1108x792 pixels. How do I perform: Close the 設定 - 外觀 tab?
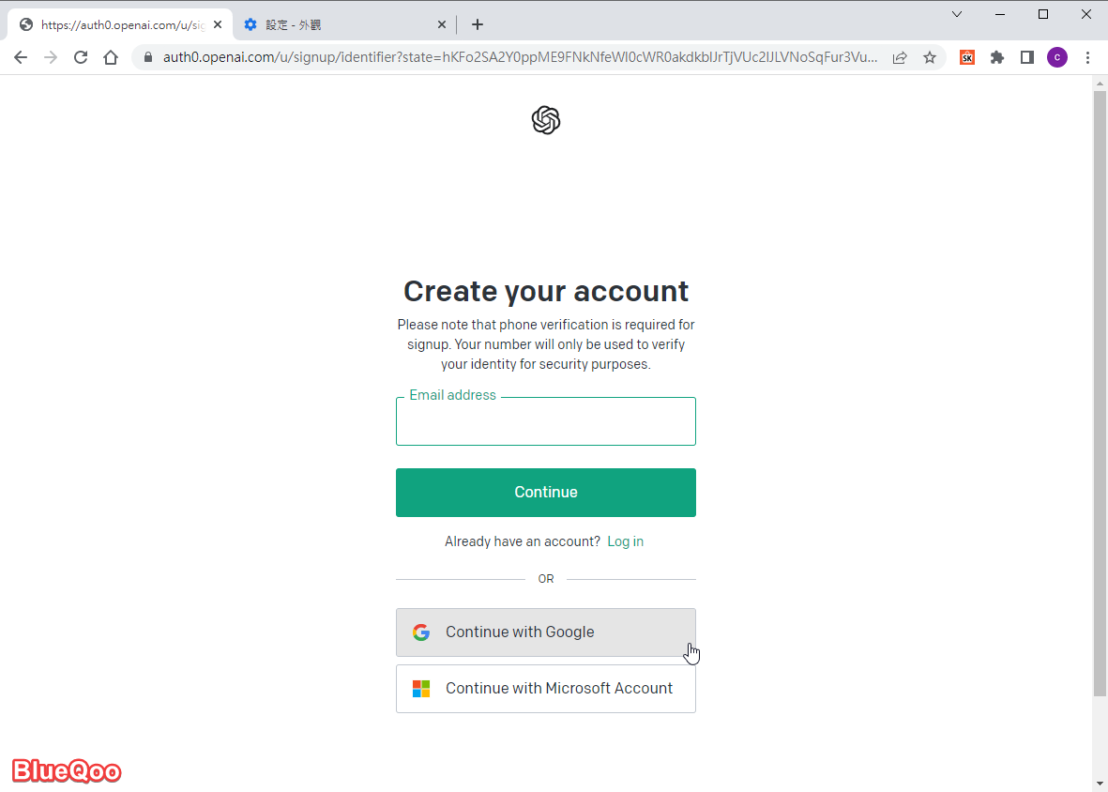click(442, 24)
